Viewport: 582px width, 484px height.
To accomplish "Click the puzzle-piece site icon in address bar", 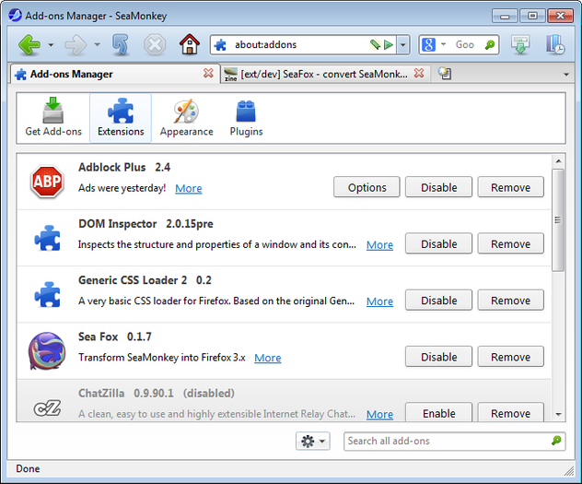I will pos(220,45).
